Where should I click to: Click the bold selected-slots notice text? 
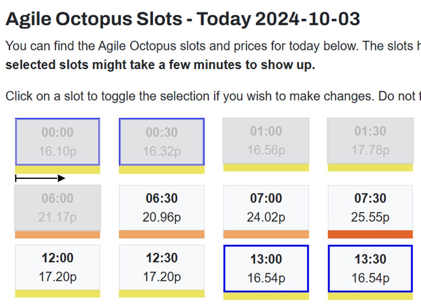(x=160, y=65)
